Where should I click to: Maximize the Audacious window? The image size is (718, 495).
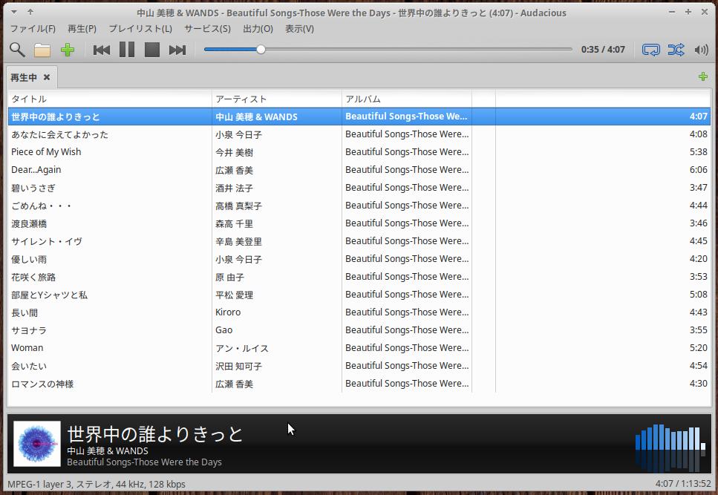tap(688, 12)
